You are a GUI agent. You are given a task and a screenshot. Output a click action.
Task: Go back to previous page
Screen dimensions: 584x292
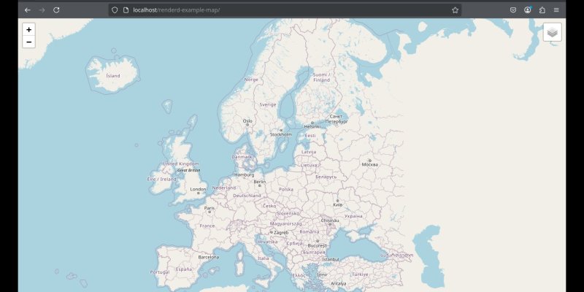(x=28, y=10)
